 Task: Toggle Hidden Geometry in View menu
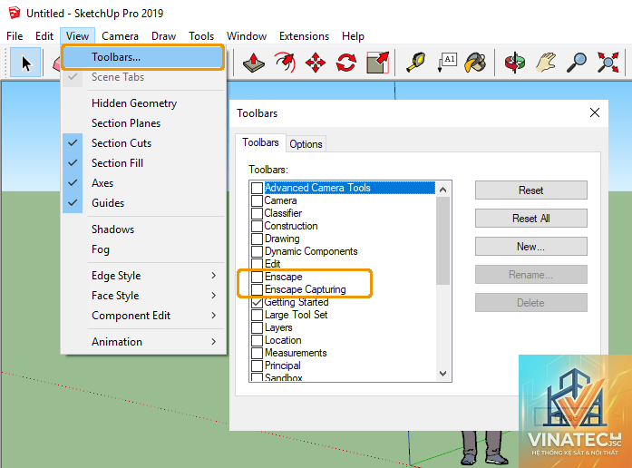(x=143, y=103)
